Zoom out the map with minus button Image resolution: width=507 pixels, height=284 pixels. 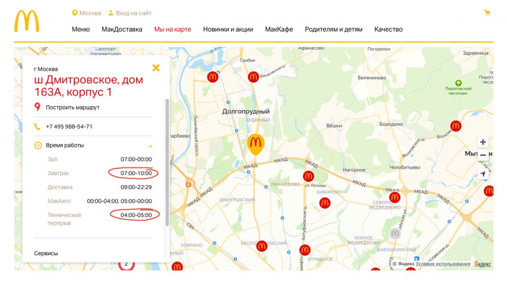(483, 155)
